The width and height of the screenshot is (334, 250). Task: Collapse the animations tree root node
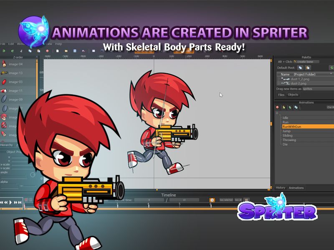[x=277, y=113]
